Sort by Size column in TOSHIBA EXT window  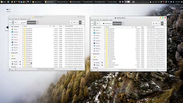[x=136, y=27]
